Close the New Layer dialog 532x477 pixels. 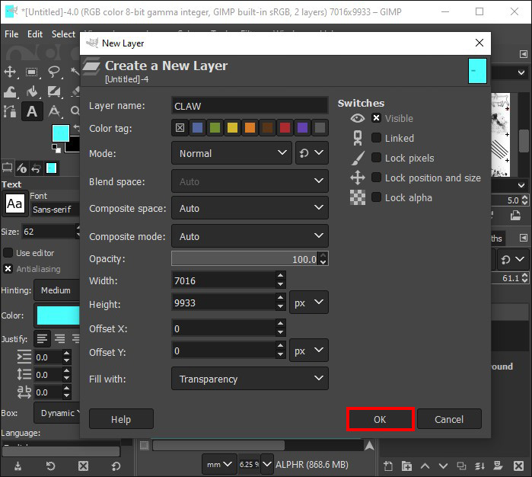click(479, 43)
